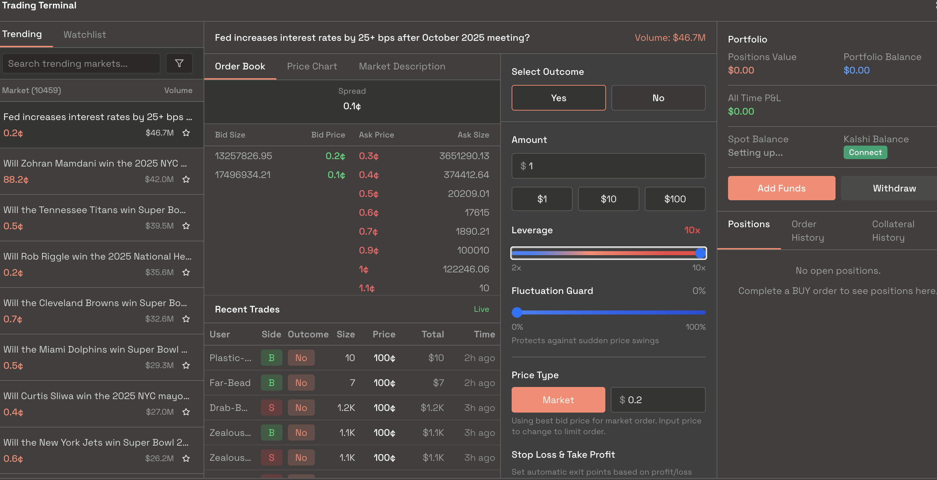The width and height of the screenshot is (937, 480).
Task: Click the Fluctuation Guard slider handle
Action: (517, 312)
